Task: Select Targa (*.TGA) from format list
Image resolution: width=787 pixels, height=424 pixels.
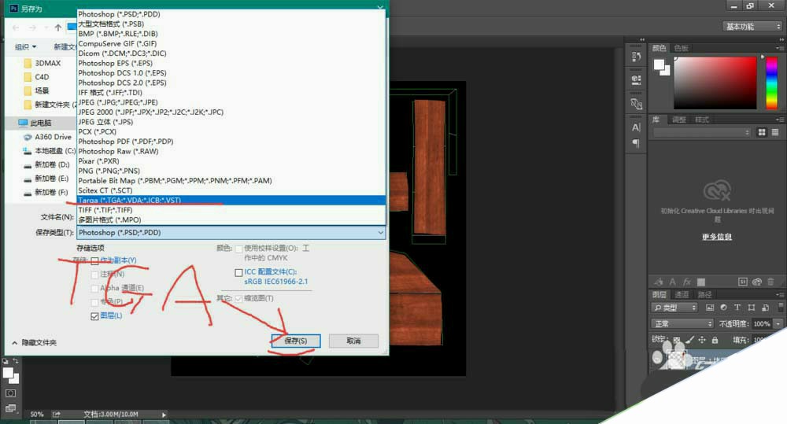Action: [x=130, y=201]
